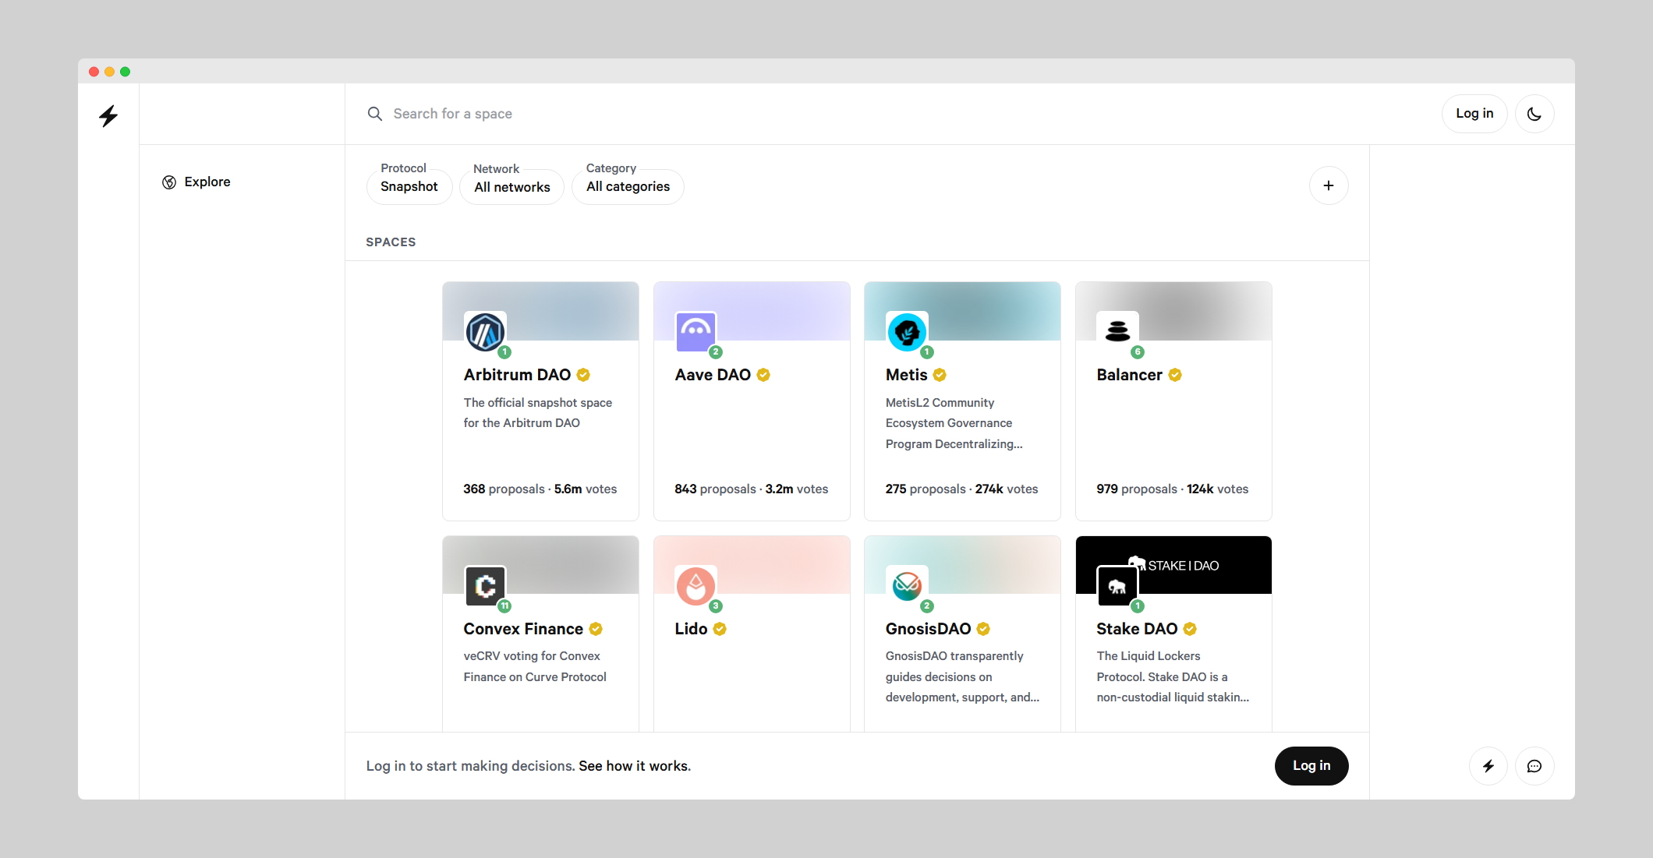Image resolution: width=1653 pixels, height=858 pixels.
Task: Click '979 proposals · 124k votes' text
Action: click(1172, 489)
